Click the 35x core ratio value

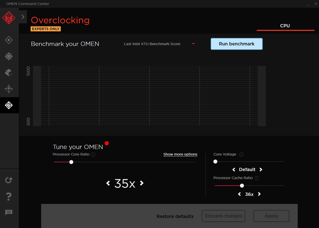pyautogui.click(x=125, y=184)
